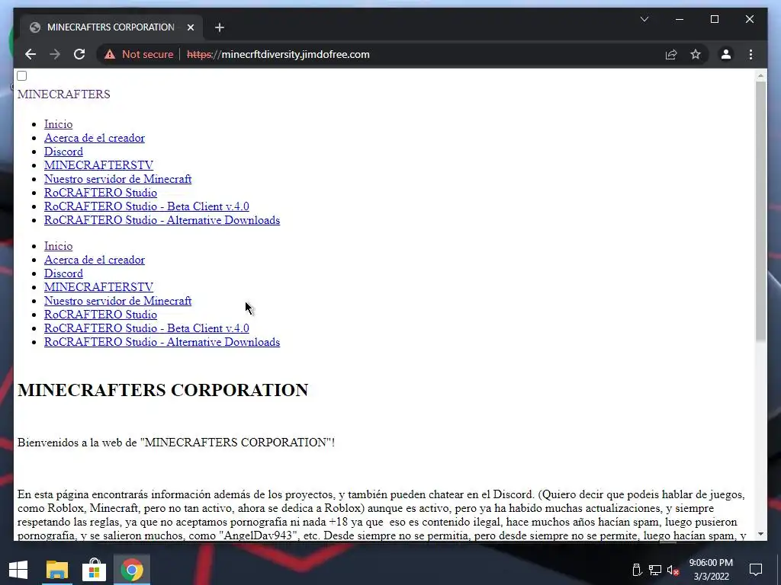Image resolution: width=781 pixels, height=585 pixels.
Task: Open Nuestro servidor de Minecraft in first list
Action: 118,179
